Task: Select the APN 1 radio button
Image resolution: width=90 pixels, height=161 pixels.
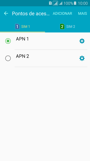Action: click(x=8, y=41)
